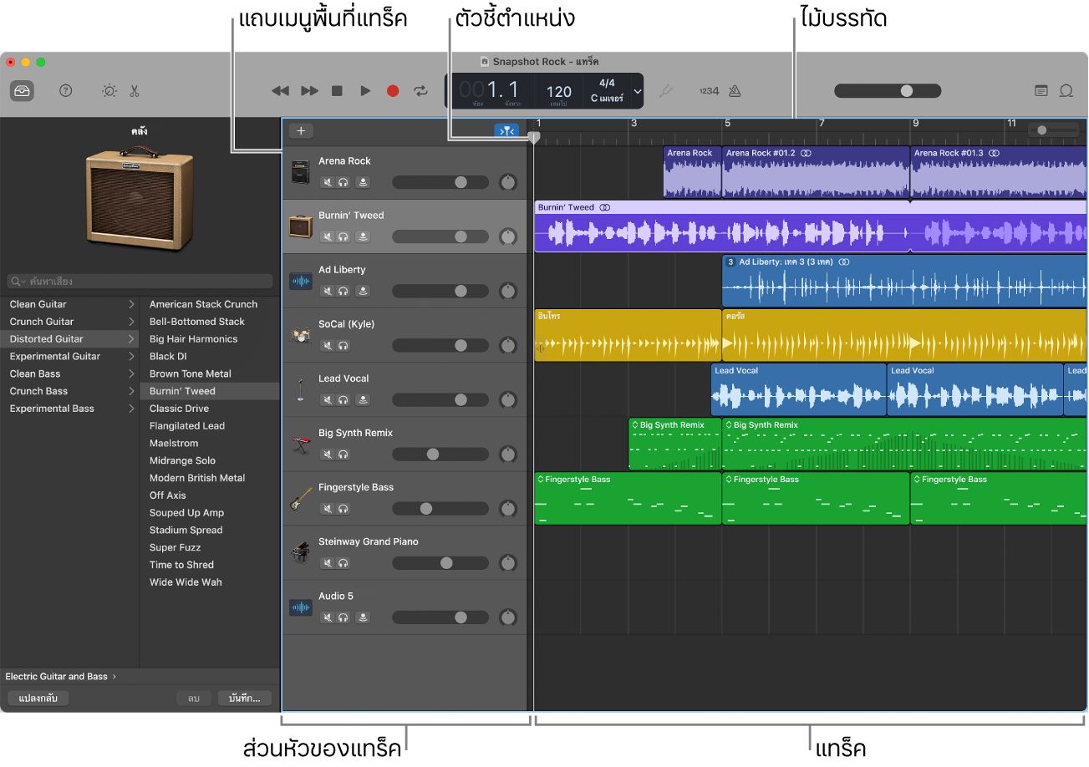Open Quick Help question mark button

[66, 91]
